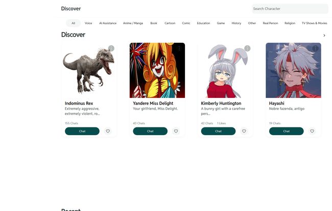Open three-dot menu on Hayashi card
Image resolution: width=332 pixels, height=211 pixels.
(x=315, y=48)
